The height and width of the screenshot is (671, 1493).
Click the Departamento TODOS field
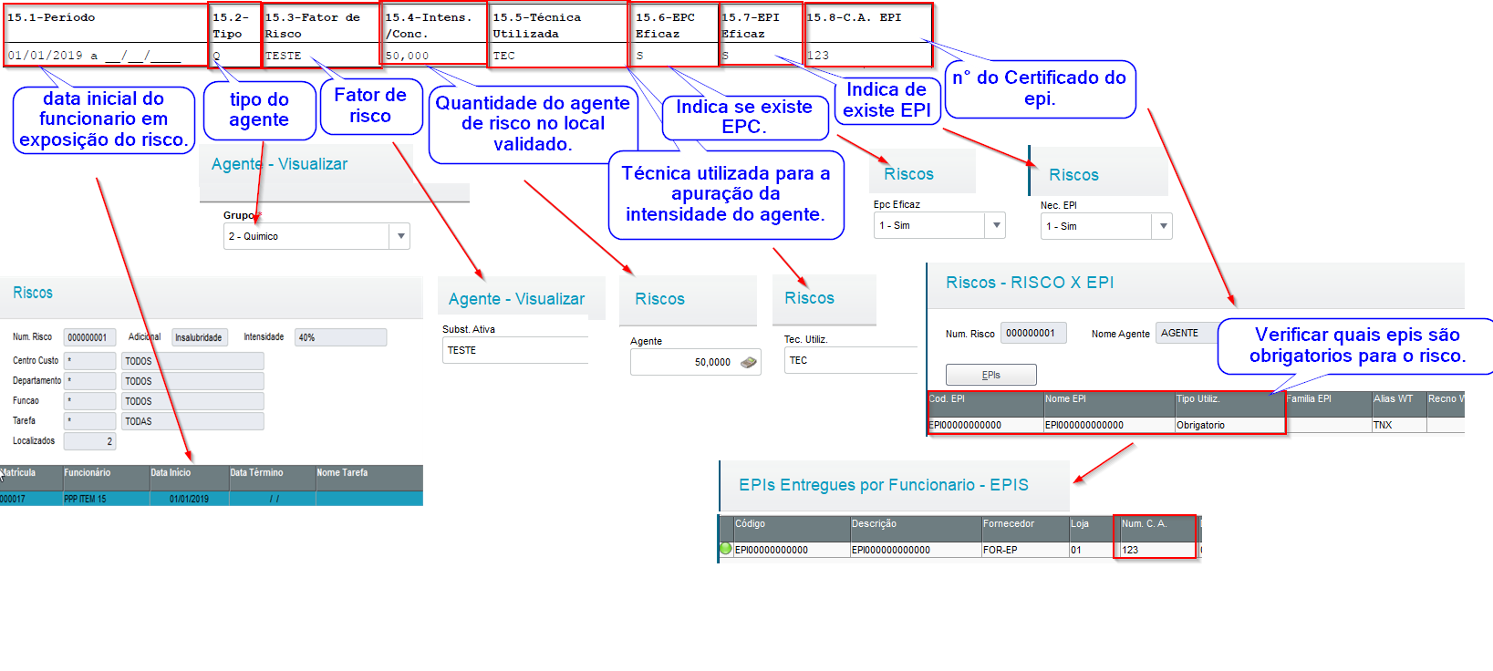click(x=192, y=381)
